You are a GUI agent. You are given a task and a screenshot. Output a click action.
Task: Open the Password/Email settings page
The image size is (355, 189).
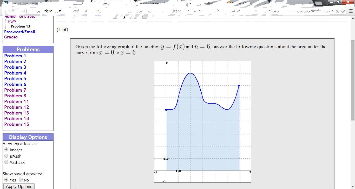(x=19, y=32)
